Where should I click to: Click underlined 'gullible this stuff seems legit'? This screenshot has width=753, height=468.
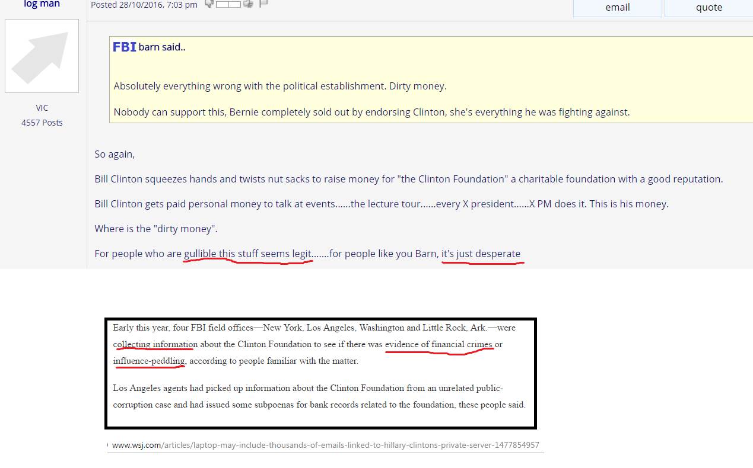[247, 254]
